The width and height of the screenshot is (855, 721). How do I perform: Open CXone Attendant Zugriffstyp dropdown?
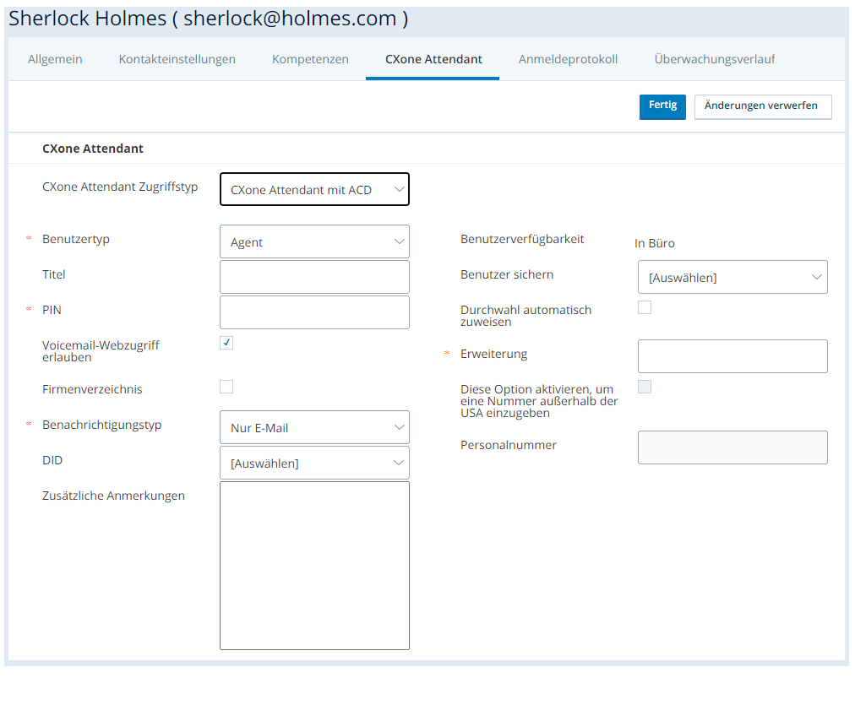coord(314,189)
